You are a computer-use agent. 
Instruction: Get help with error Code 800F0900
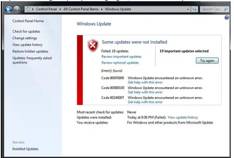click(145, 82)
